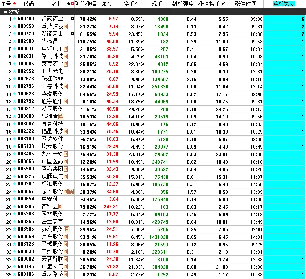Click the red star in the 序号 header
This screenshot has height=279, width=306.
coord(14,4)
